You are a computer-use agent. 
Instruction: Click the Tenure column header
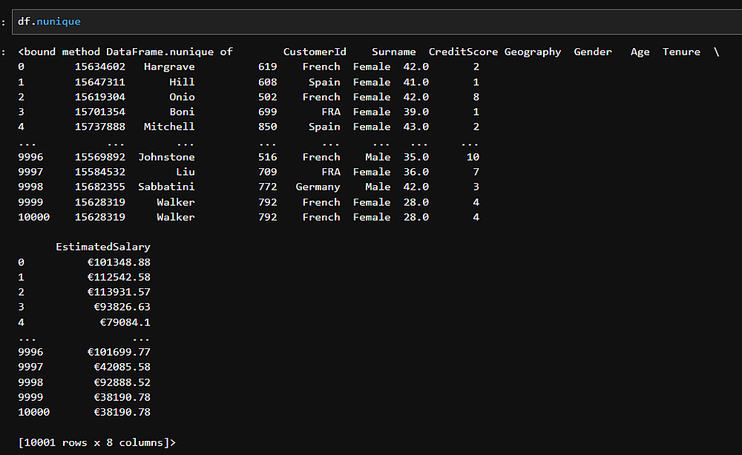tap(681, 52)
